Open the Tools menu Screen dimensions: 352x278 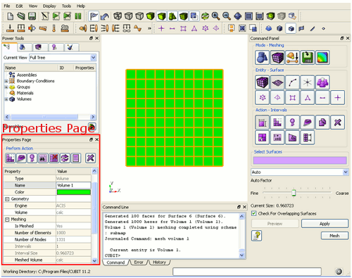tap(66, 6)
